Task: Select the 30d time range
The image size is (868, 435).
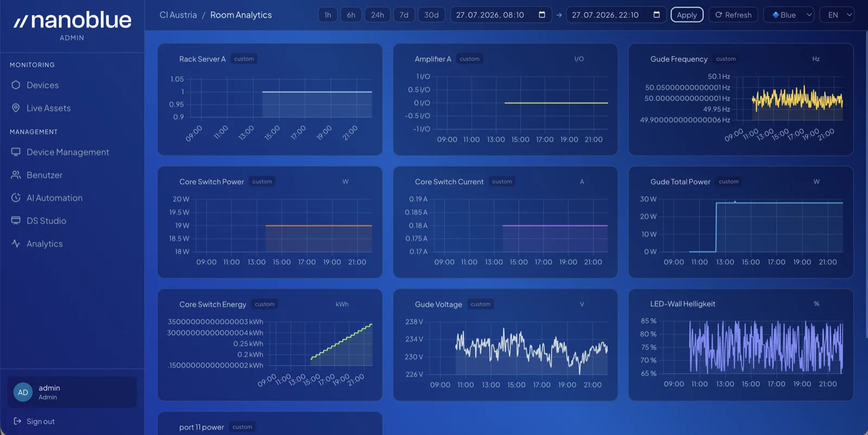Action: click(x=431, y=15)
